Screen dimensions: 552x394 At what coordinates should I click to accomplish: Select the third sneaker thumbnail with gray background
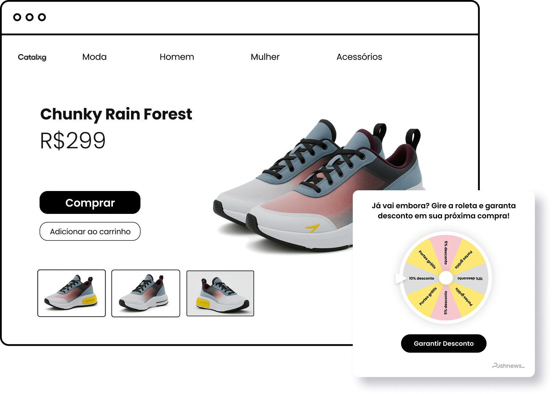pos(220,293)
